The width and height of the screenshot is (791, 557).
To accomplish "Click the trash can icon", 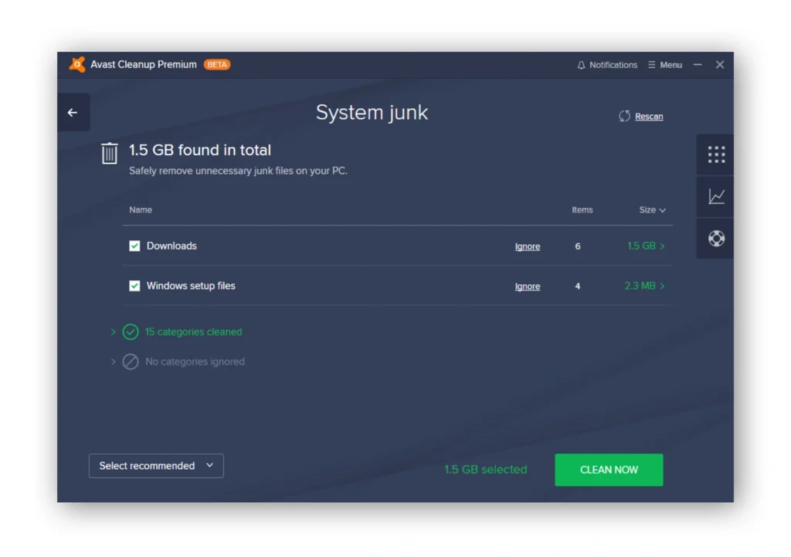I will click(x=110, y=154).
